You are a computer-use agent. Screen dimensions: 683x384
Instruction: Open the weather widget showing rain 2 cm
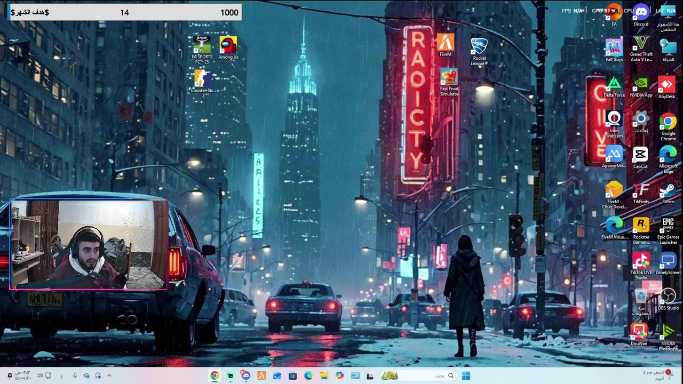658,375
